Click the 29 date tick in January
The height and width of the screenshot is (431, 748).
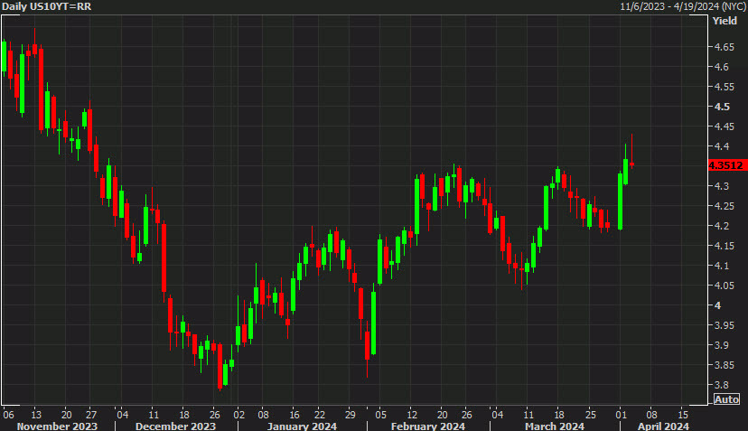[351, 415]
